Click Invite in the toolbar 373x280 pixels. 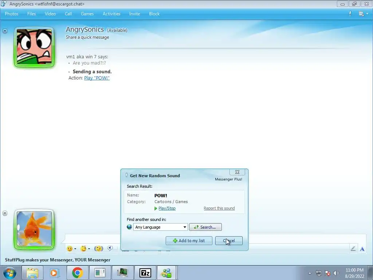(134, 14)
